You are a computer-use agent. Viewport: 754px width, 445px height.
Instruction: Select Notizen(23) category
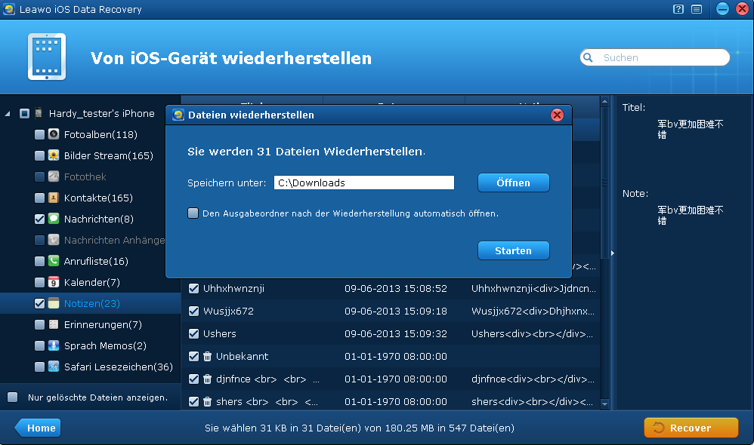pyautogui.click(x=92, y=303)
